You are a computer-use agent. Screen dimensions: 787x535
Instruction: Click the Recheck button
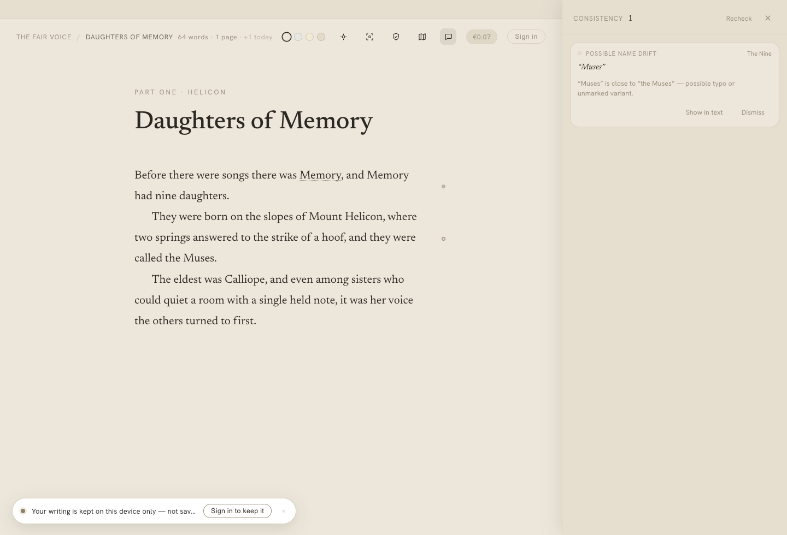tap(739, 19)
